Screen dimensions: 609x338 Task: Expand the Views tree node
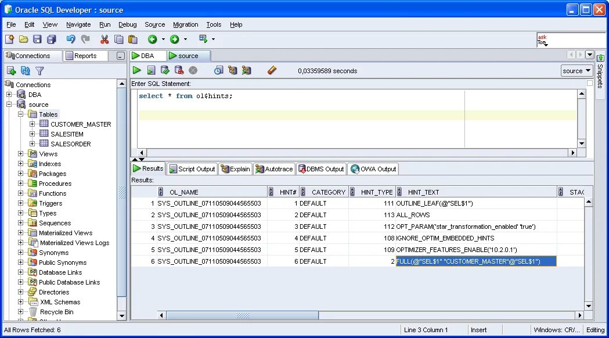click(20, 154)
